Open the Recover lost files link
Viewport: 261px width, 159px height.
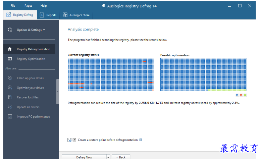[28, 97]
